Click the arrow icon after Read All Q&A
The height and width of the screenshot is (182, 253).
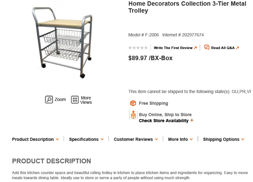click(237, 48)
